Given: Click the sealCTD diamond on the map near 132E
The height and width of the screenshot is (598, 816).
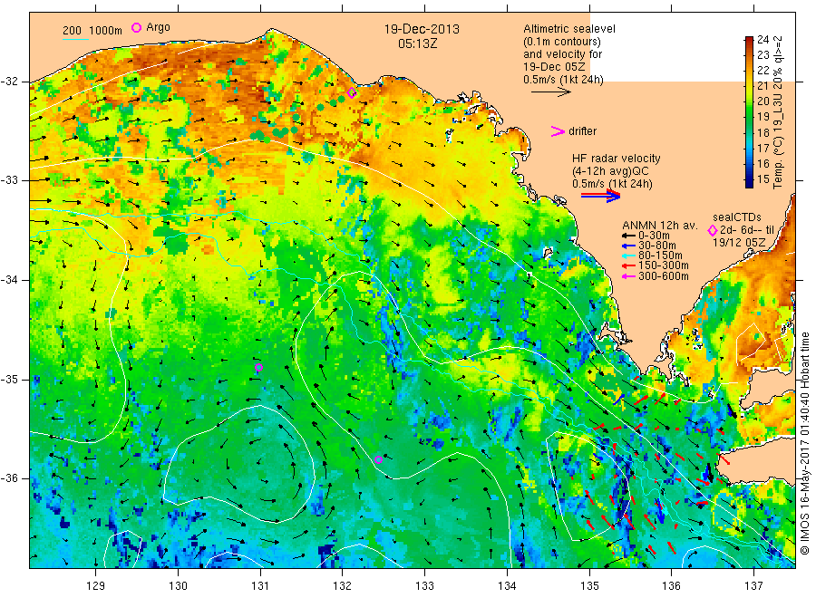Looking at the screenshot, I should (352, 93).
